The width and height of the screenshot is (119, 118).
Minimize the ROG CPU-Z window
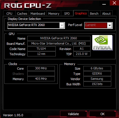(x=104, y=4)
